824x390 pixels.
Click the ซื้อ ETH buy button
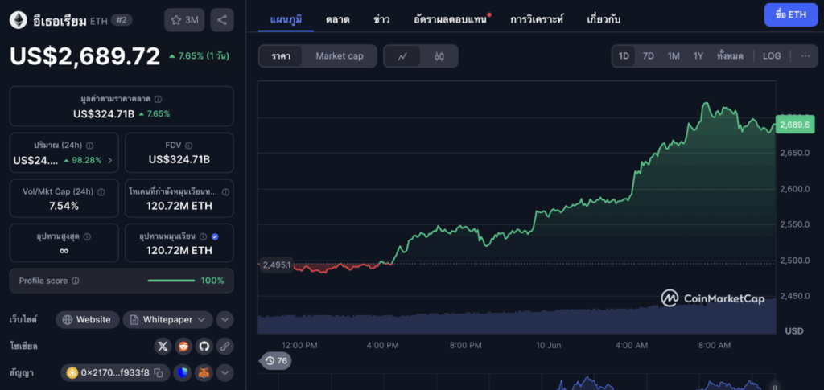789,15
